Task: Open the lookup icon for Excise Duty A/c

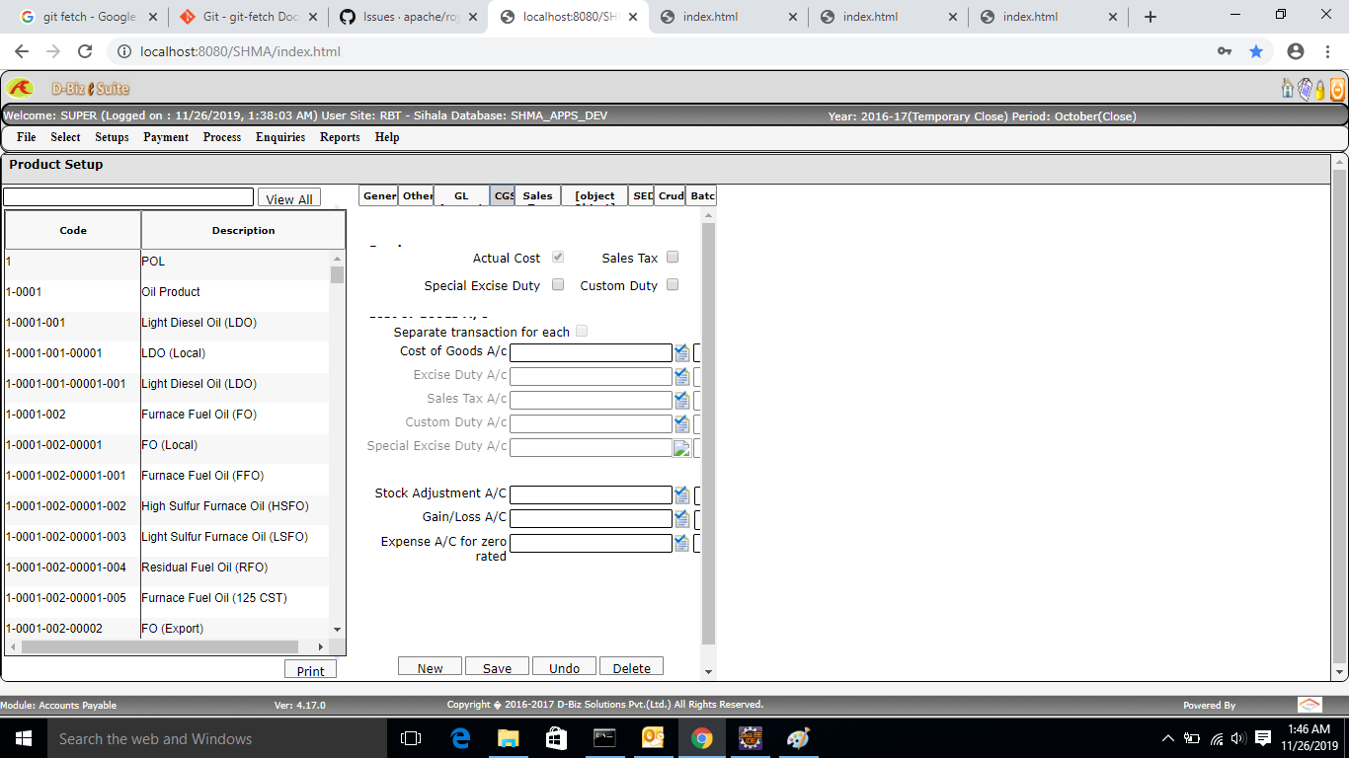Action: pyautogui.click(x=681, y=376)
